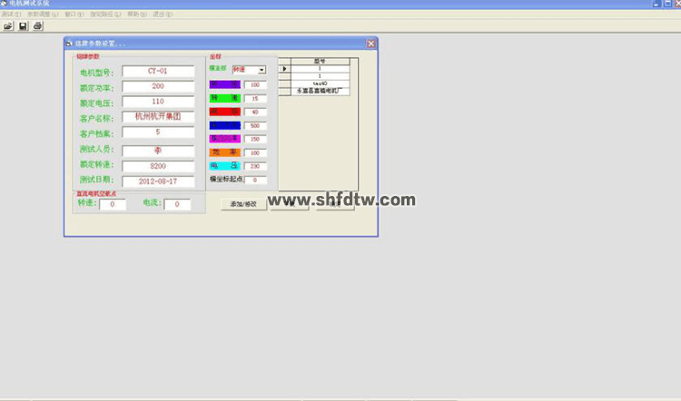The height and width of the screenshot is (401, 681).
Task: Open the 帮助 menu
Action: (x=136, y=15)
